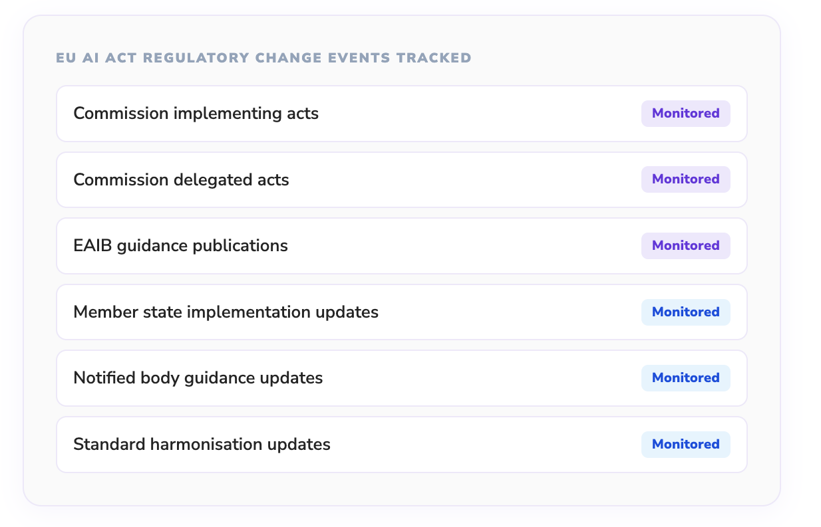The height and width of the screenshot is (527, 821).
Task: Click Monitored badge for EAIB guidance publications
Action: 685,246
